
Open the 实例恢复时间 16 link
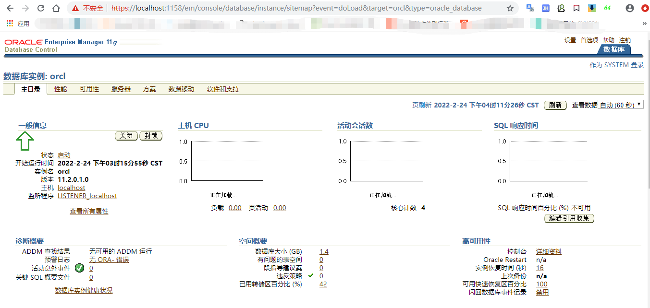tap(540, 268)
